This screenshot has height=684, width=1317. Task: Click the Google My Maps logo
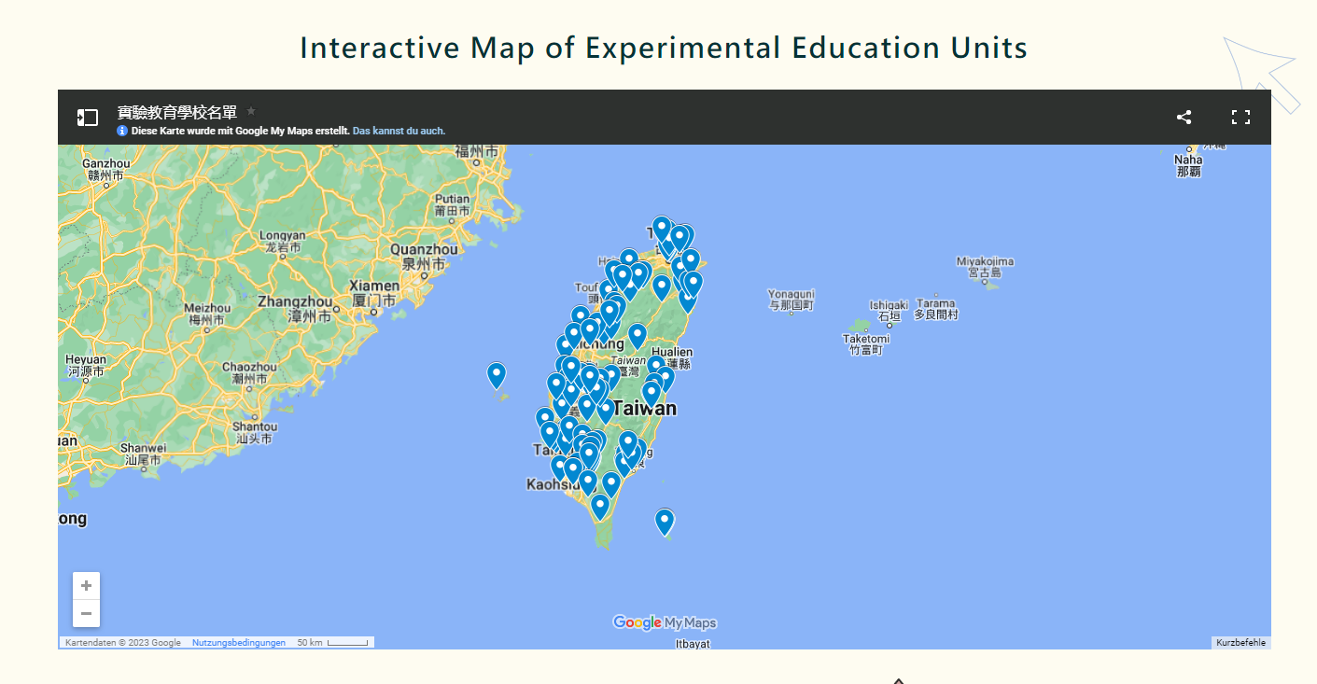pos(665,622)
